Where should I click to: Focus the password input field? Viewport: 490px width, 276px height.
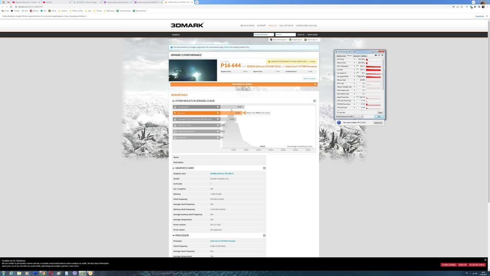tap(285, 35)
